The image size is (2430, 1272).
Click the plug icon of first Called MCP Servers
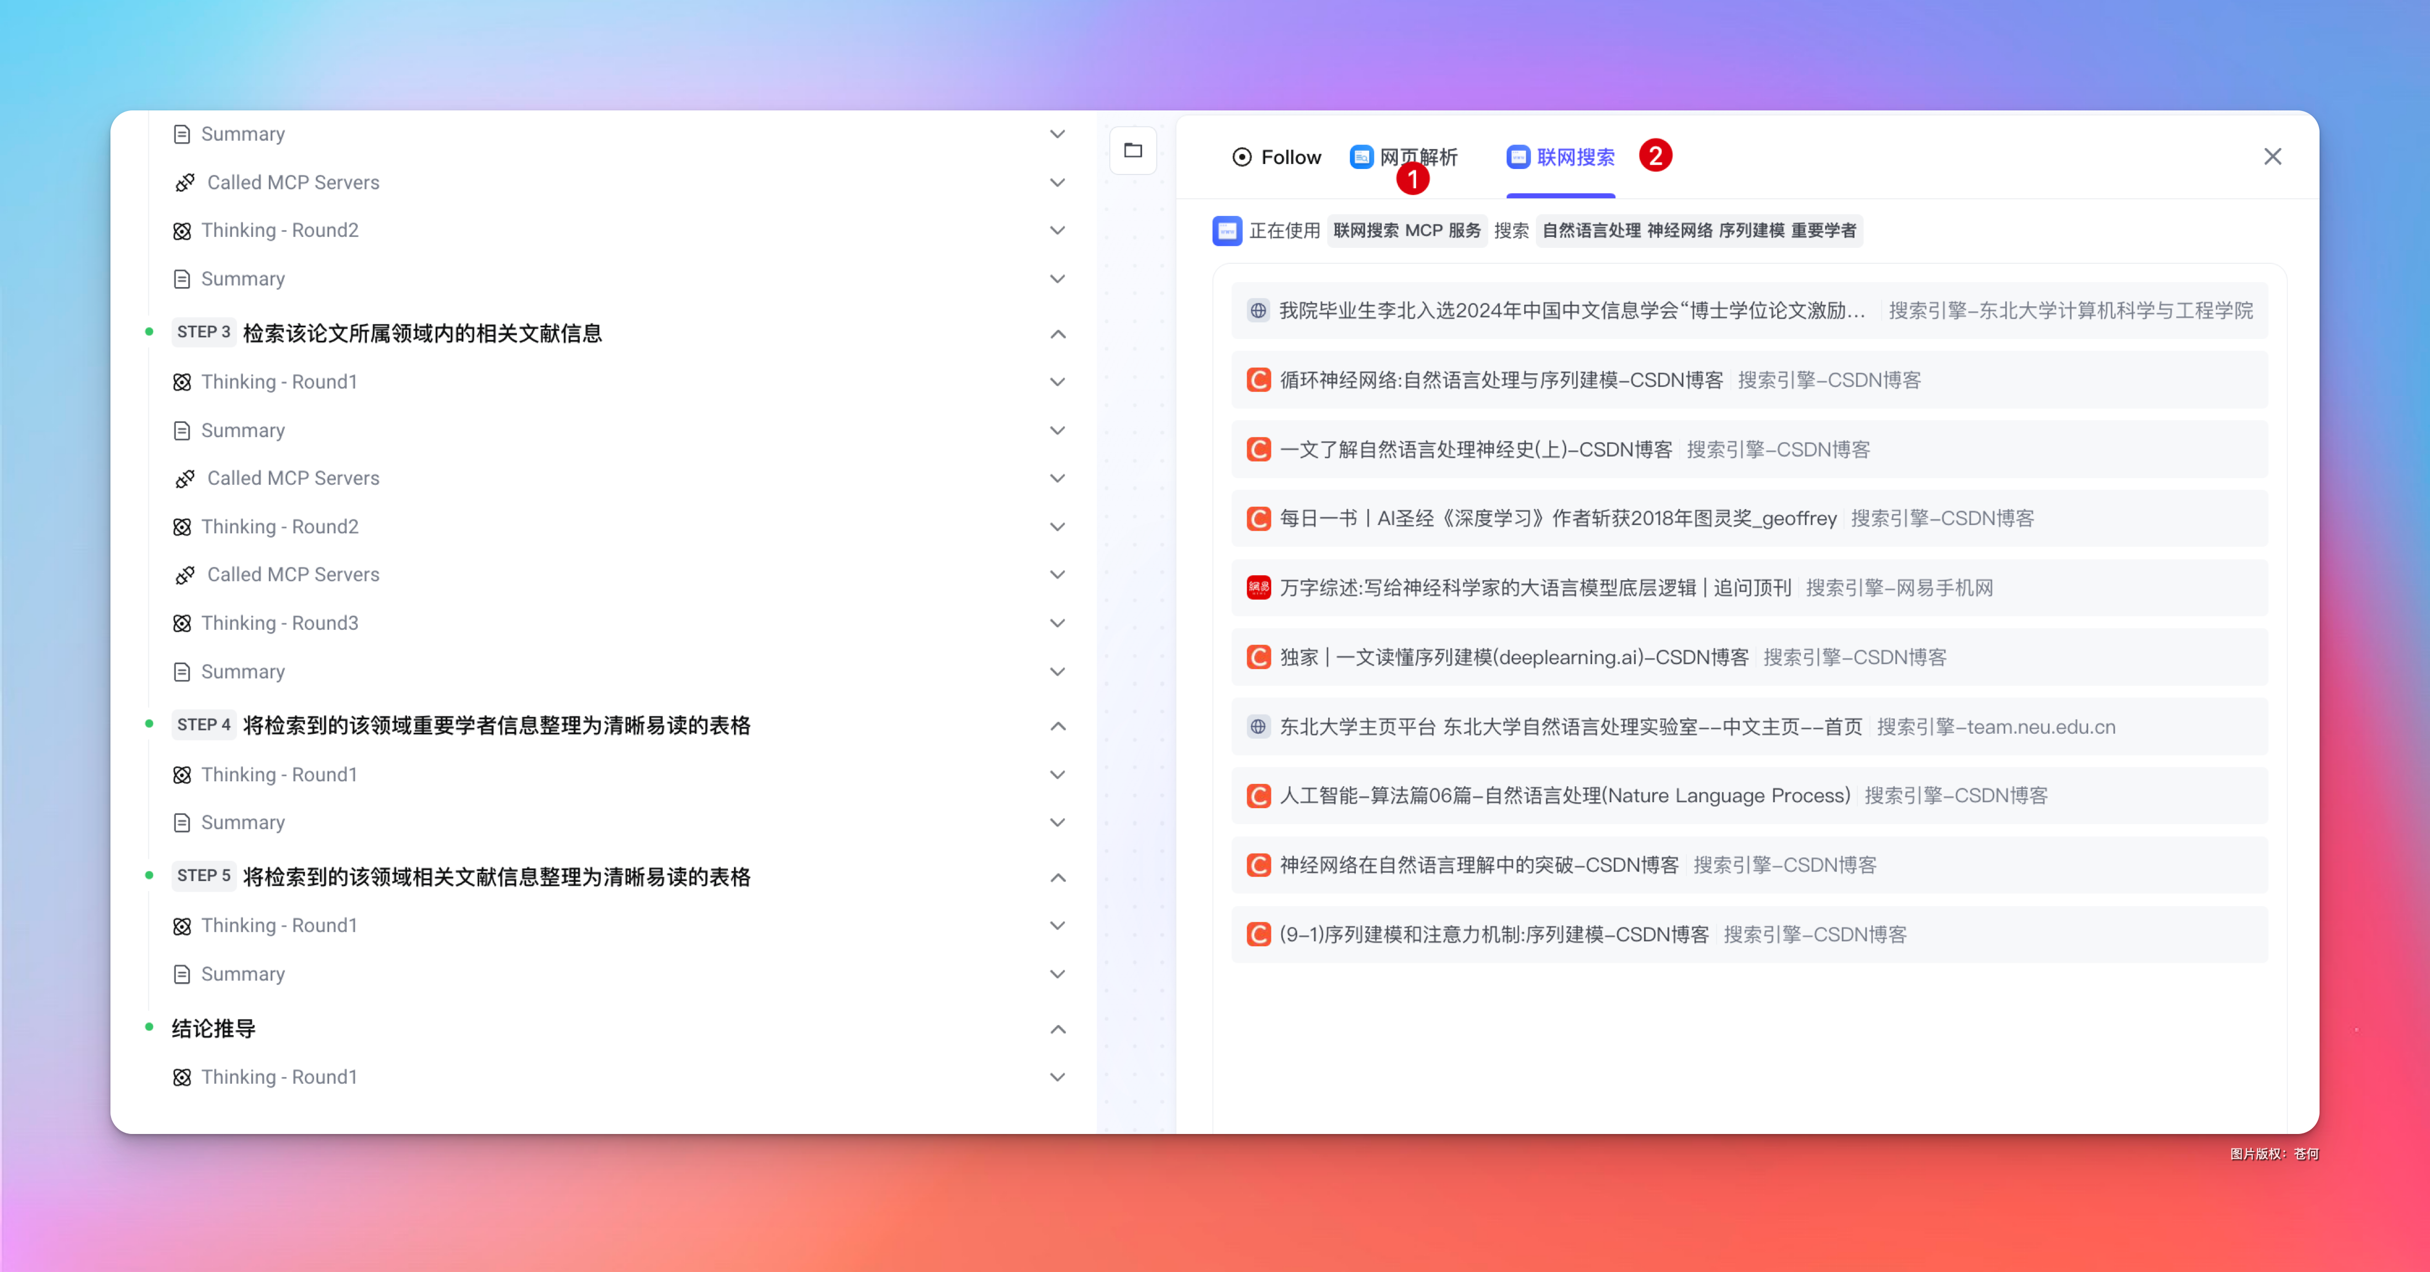[185, 183]
